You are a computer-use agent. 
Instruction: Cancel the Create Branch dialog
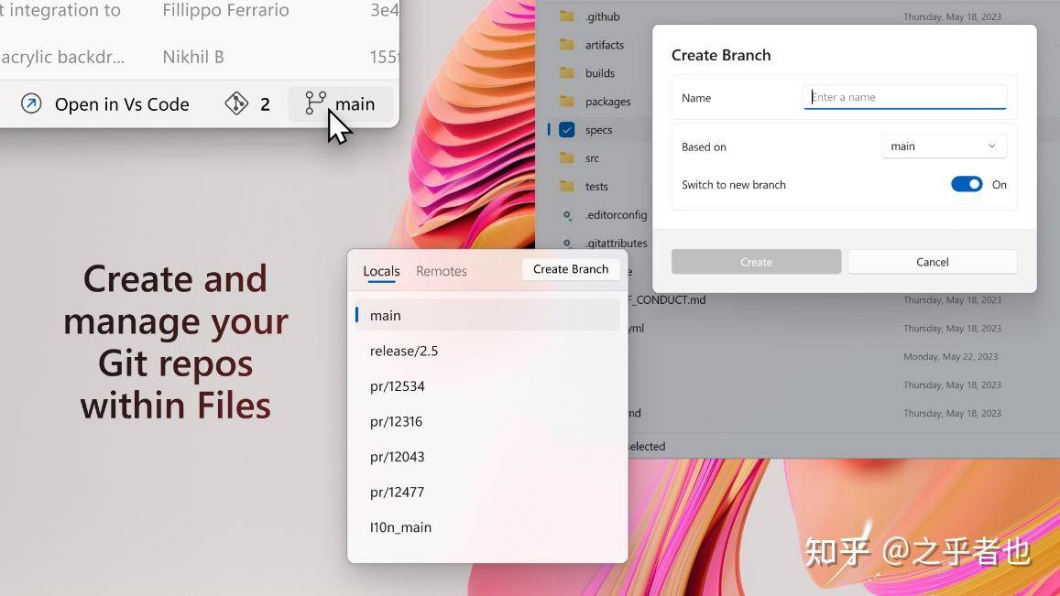933,262
